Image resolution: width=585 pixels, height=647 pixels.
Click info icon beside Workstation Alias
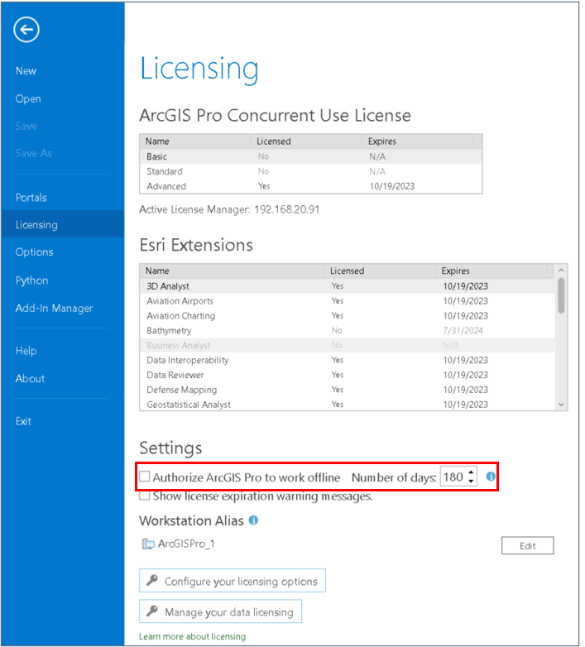tap(254, 520)
